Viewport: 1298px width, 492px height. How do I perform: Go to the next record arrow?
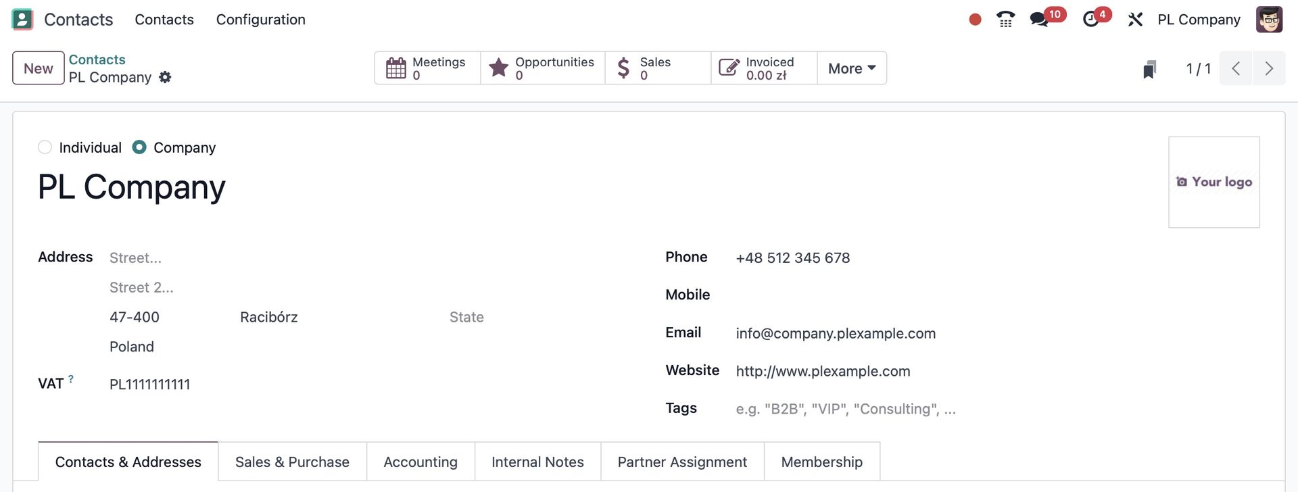pyautogui.click(x=1269, y=68)
